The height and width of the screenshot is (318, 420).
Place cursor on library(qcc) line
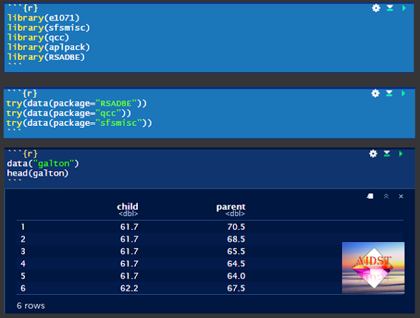38,37
